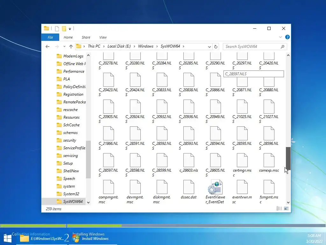The height and width of the screenshot is (245, 326).
Task: Select the compmgmt.msc file
Action: click(x=108, y=192)
